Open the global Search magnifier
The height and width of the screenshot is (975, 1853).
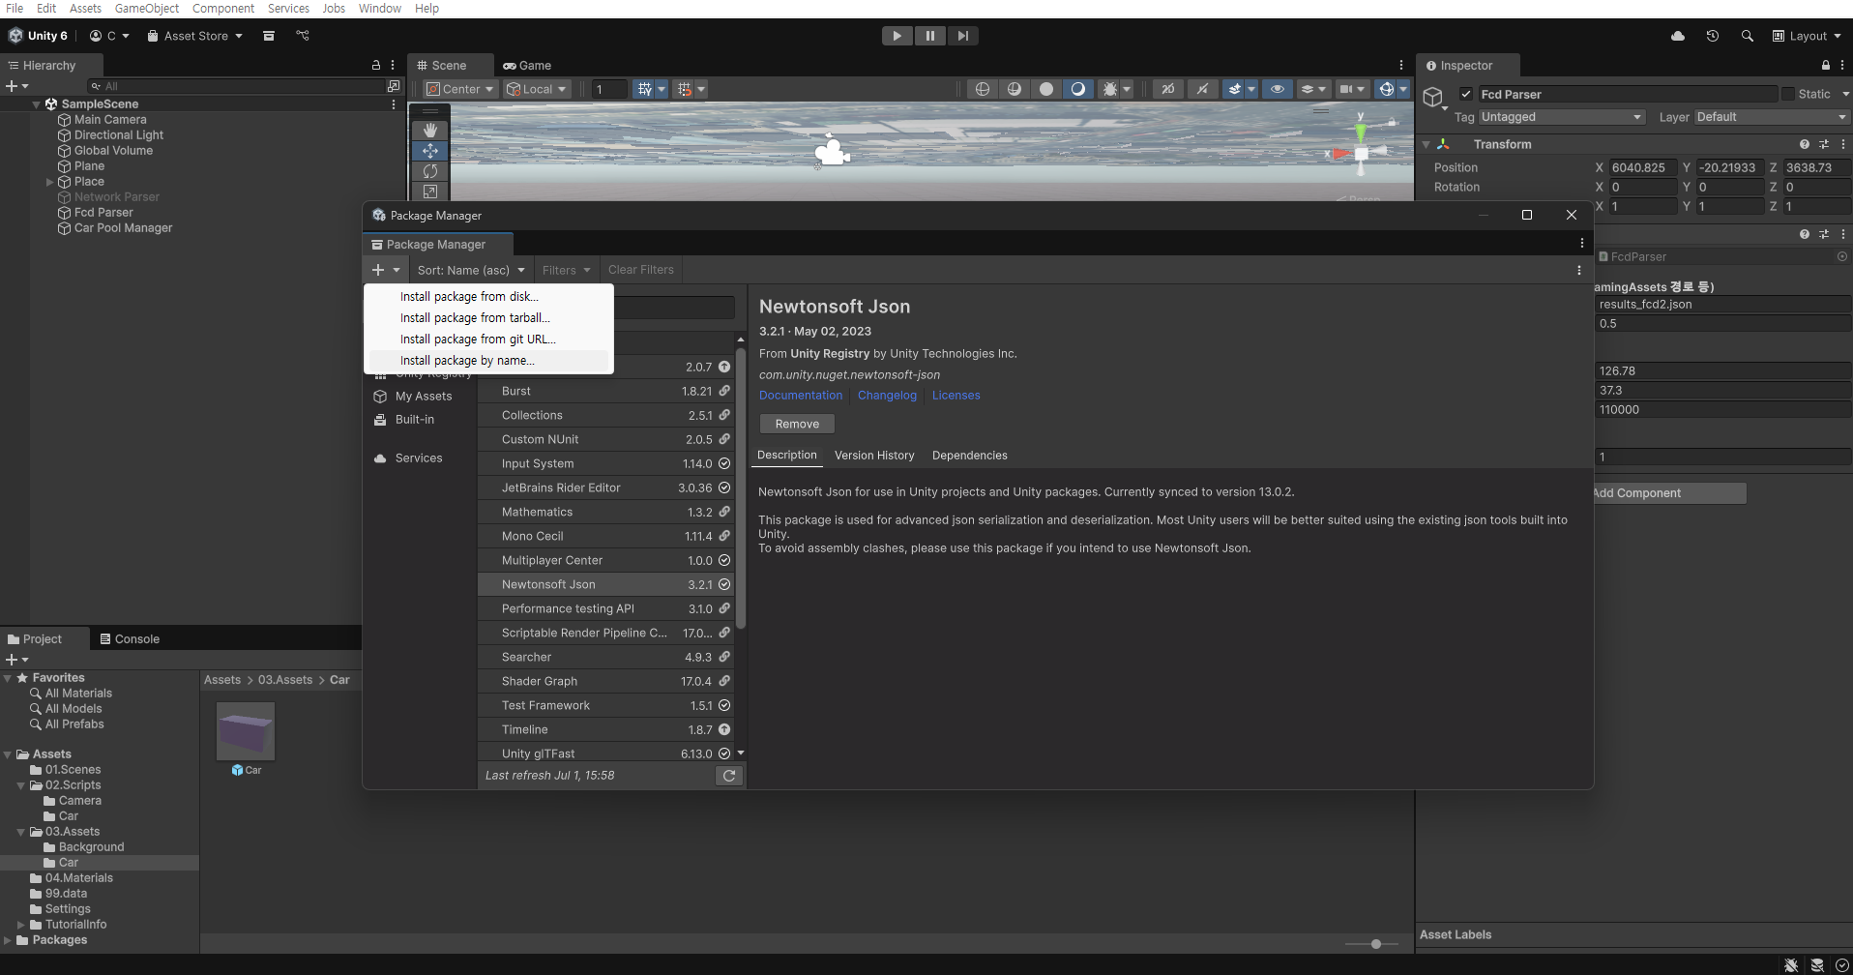point(1747,36)
